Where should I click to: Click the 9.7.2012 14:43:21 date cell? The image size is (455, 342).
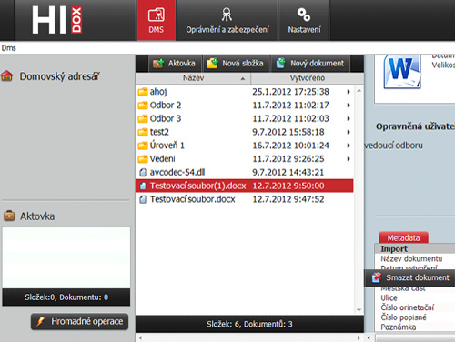(x=288, y=173)
